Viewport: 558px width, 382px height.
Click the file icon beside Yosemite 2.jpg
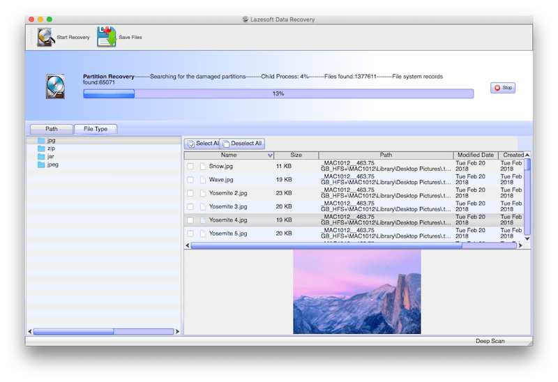point(203,193)
